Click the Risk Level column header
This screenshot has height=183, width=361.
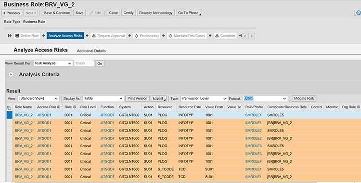(x=88, y=107)
